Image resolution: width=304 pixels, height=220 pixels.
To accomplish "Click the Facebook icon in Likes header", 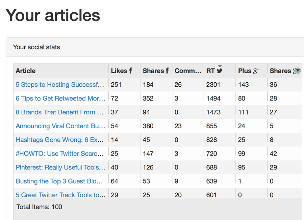I will pyautogui.click(x=130, y=71).
